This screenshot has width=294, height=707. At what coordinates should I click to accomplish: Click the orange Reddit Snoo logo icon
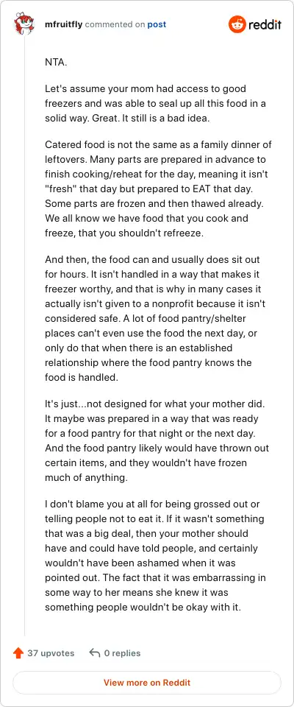(x=237, y=24)
